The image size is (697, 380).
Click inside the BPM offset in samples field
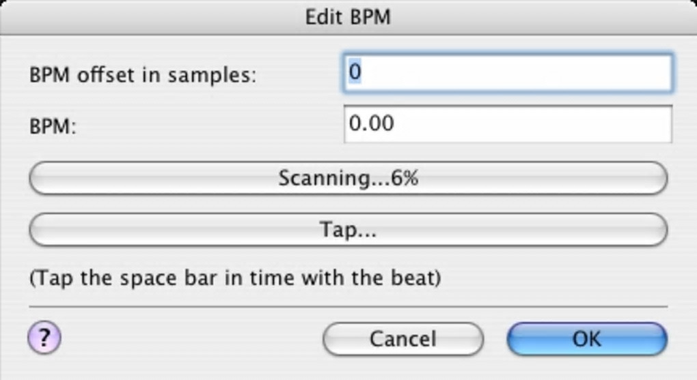tap(507, 72)
